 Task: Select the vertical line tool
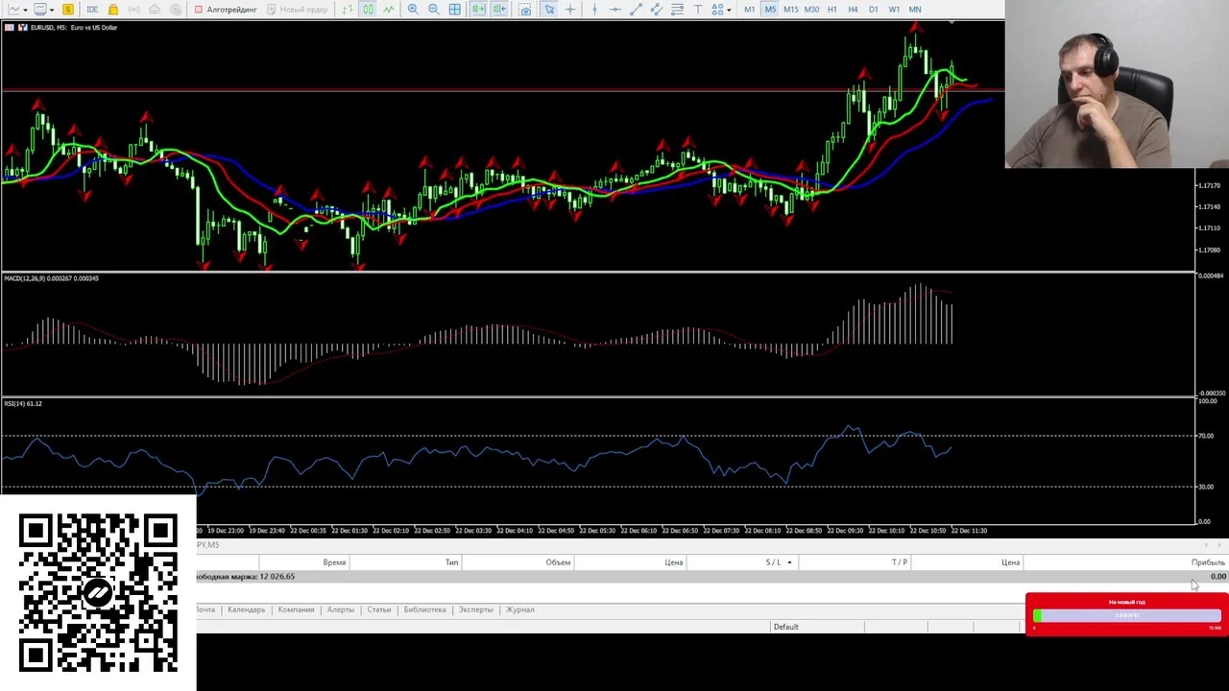(595, 9)
